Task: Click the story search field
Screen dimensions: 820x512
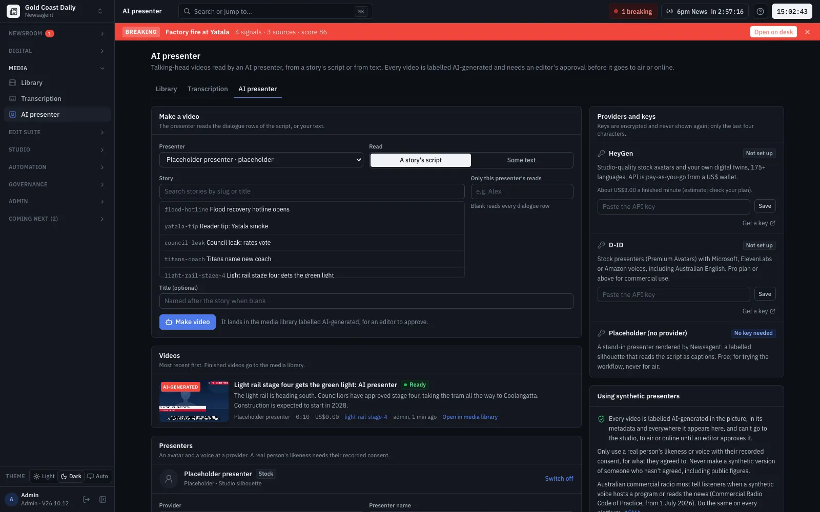Action: (x=312, y=191)
